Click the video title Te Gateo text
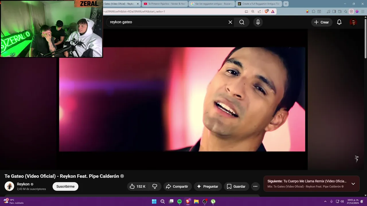This screenshot has width=367, height=206. tap(64, 176)
